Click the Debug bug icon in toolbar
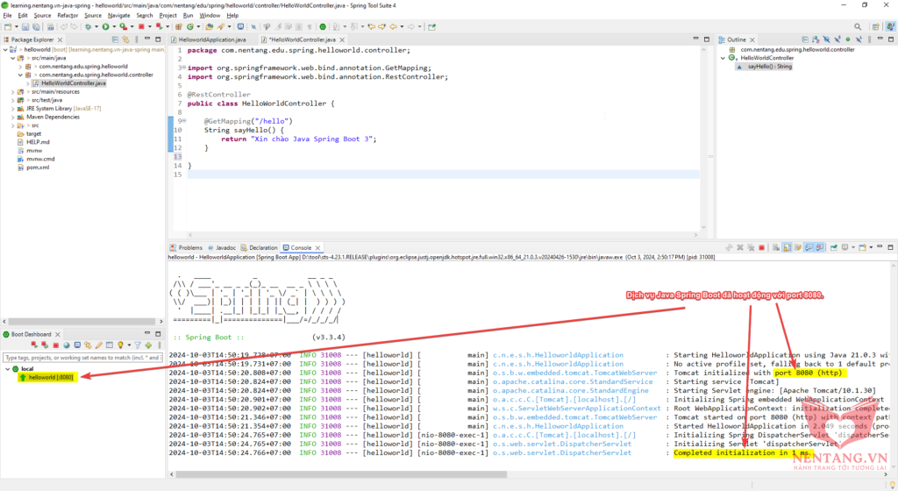 pyautogui.click(x=89, y=27)
